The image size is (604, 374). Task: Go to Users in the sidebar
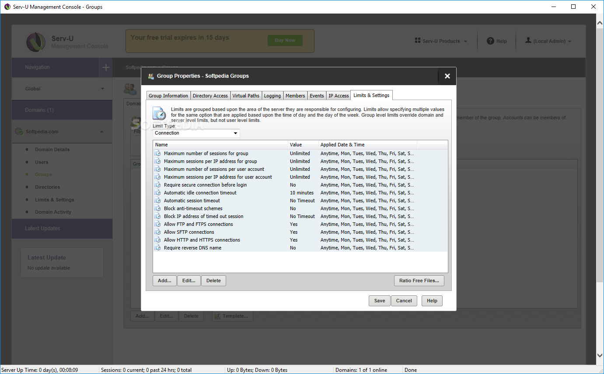point(42,162)
